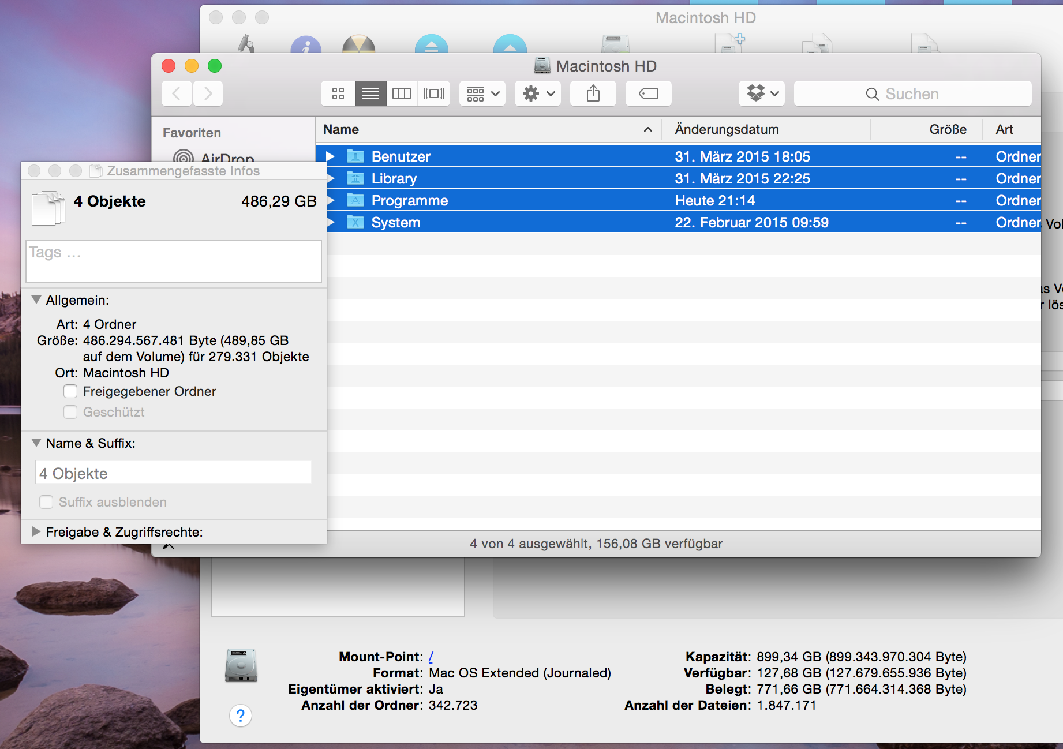Select Cover Flow view button
This screenshot has height=749, width=1063.
(434, 93)
